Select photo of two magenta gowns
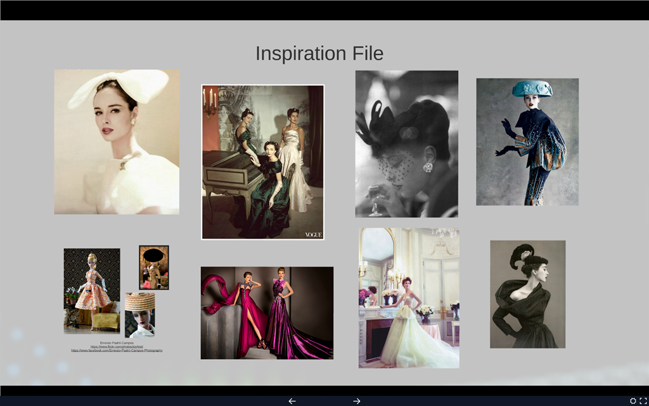 point(267,313)
